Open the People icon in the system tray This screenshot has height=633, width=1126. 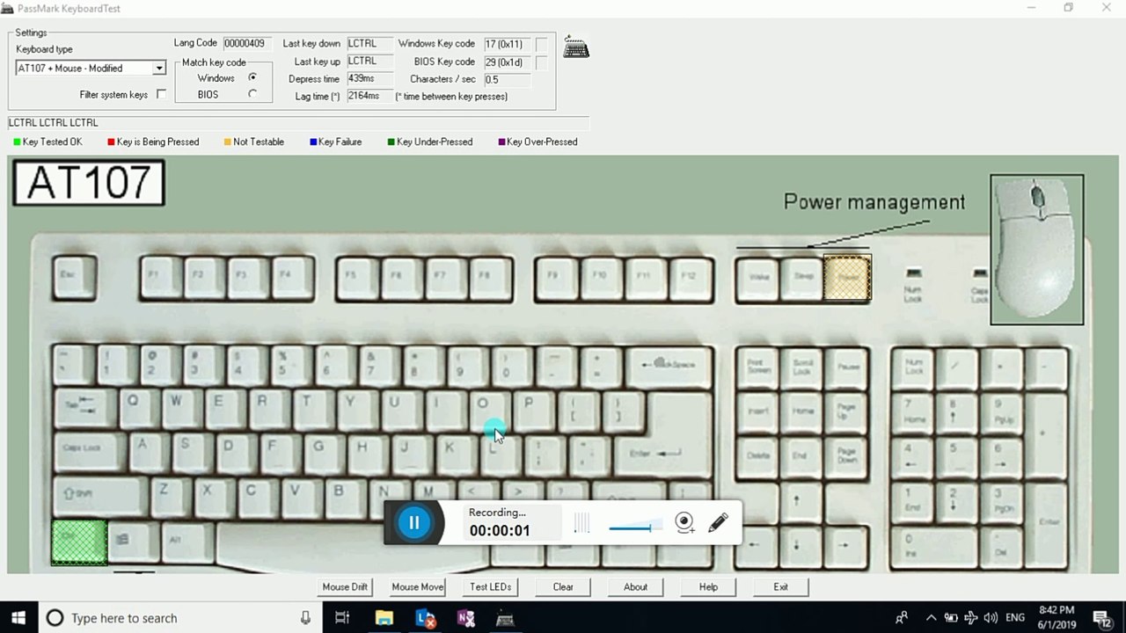901,618
